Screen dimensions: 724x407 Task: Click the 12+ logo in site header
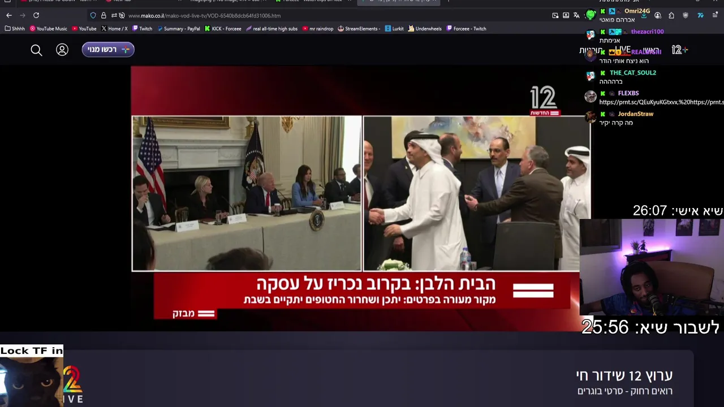pyautogui.click(x=679, y=50)
